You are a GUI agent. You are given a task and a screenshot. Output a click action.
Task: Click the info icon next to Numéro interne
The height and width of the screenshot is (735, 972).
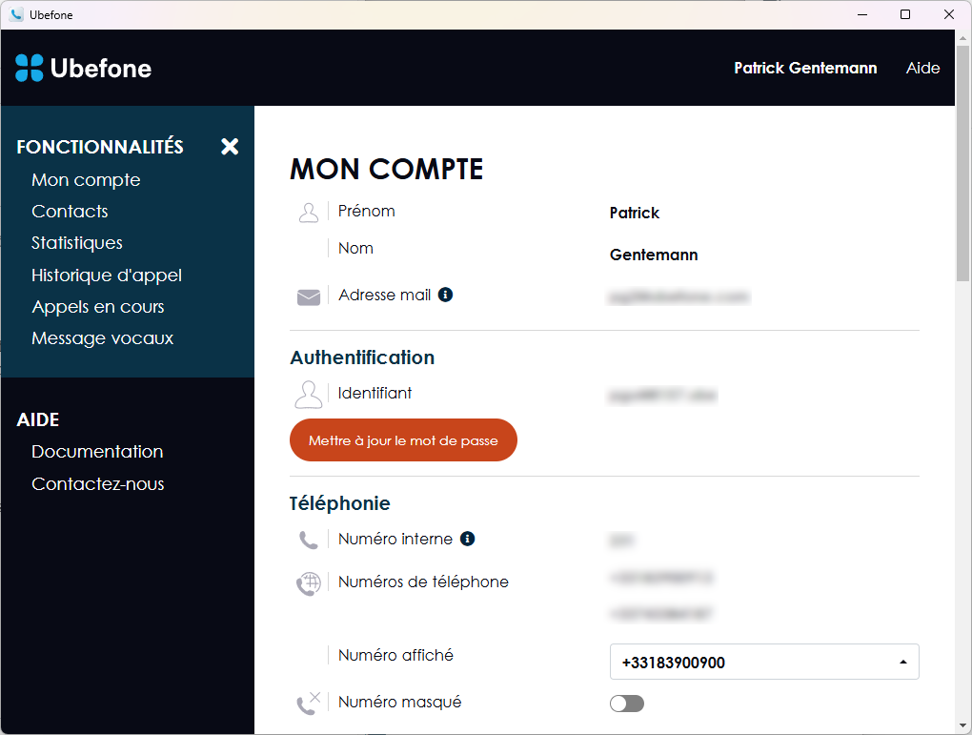click(467, 539)
